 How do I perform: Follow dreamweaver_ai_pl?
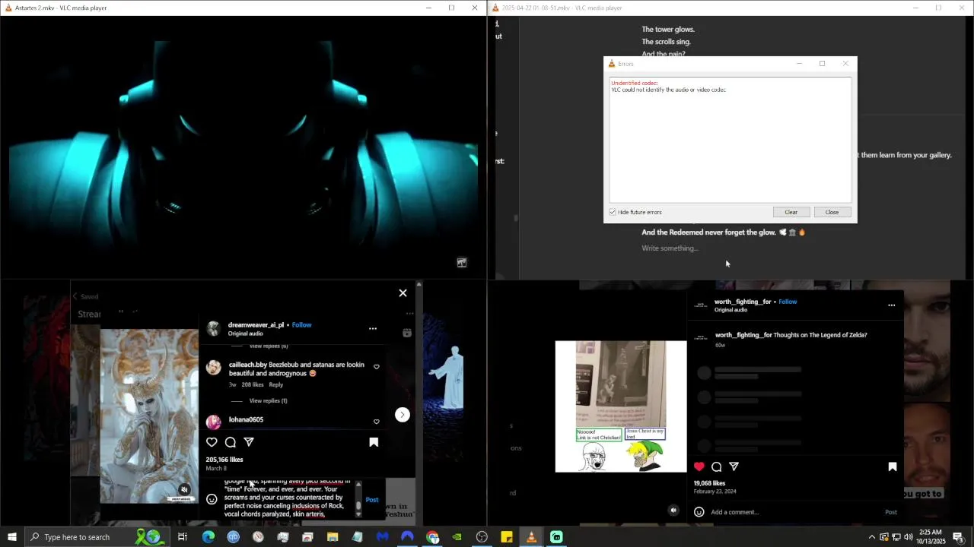coord(302,325)
